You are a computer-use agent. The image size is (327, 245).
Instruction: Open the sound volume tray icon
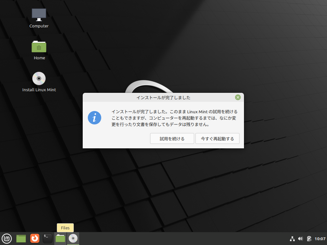coord(300,239)
